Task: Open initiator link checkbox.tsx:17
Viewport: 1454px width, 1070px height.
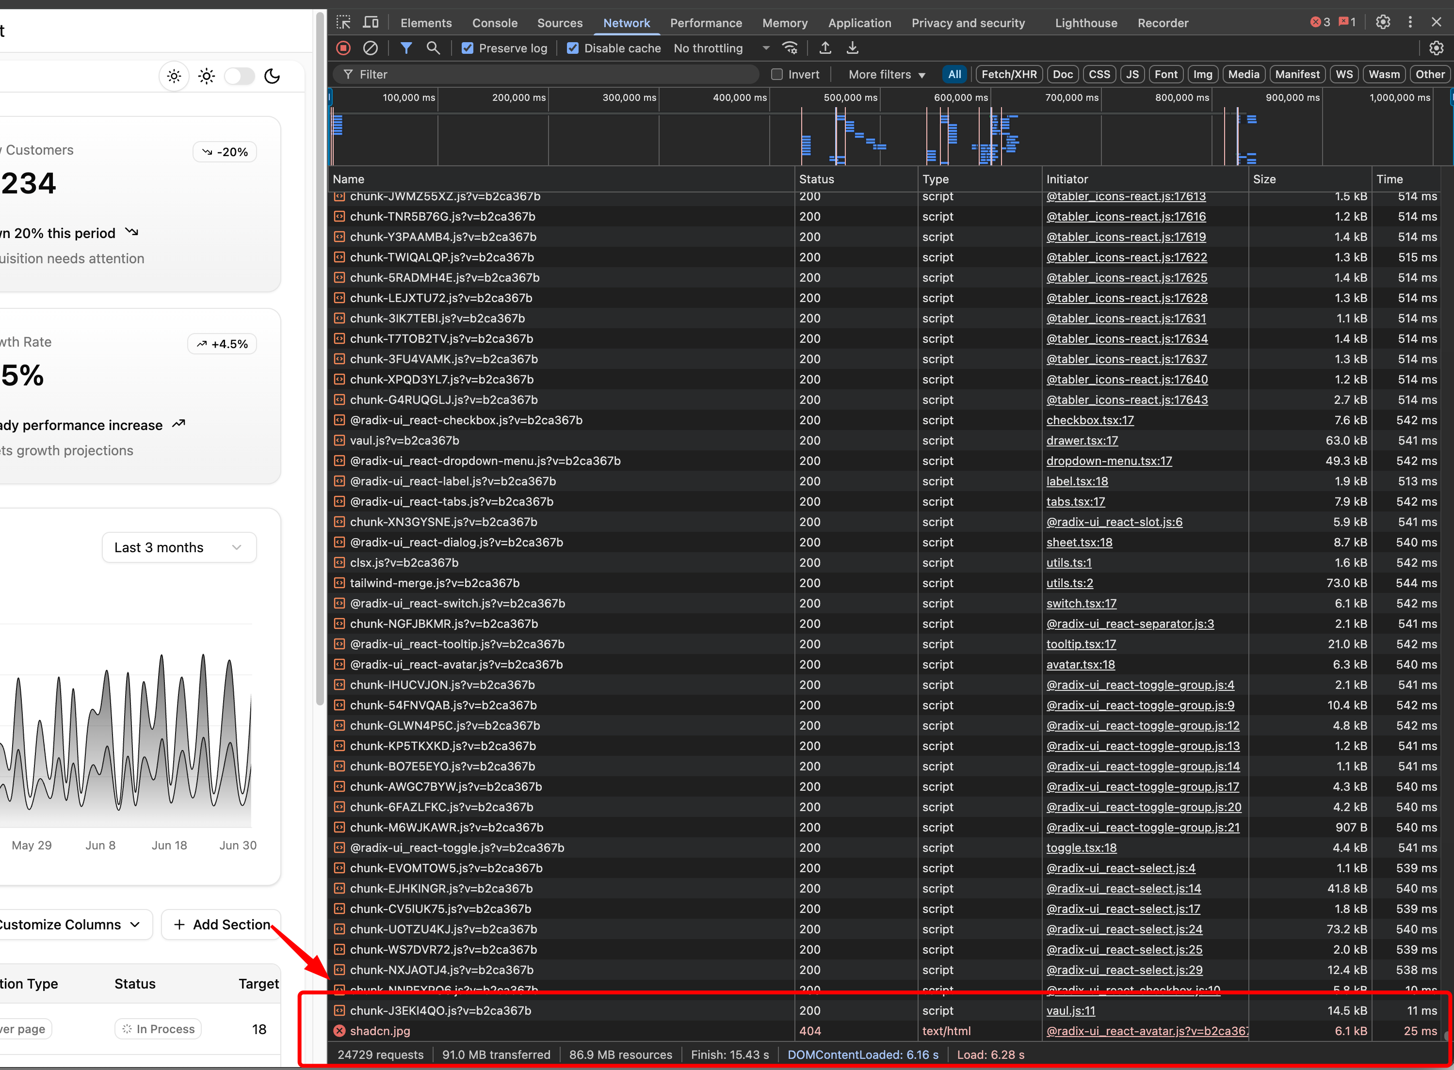Action: tap(1090, 420)
